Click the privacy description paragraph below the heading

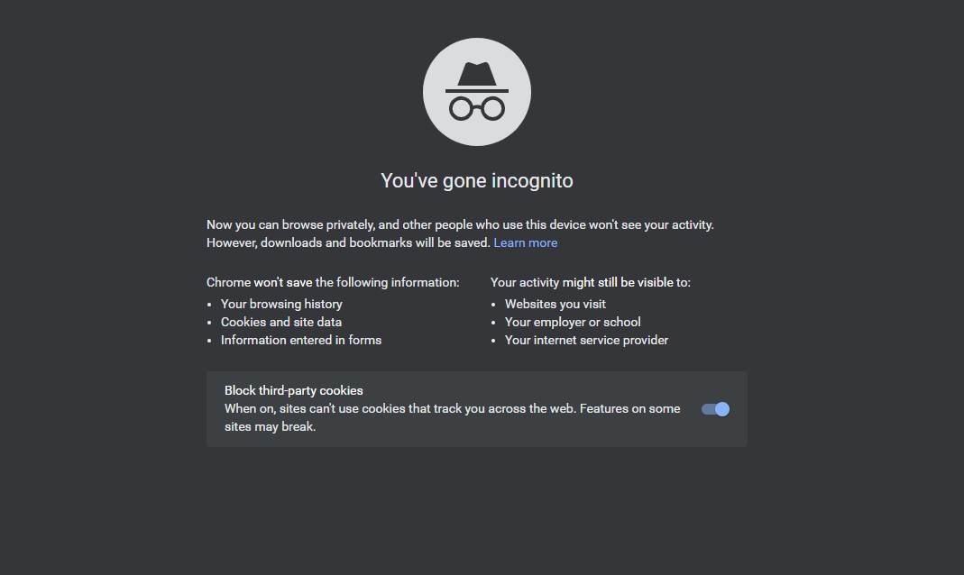click(x=460, y=233)
